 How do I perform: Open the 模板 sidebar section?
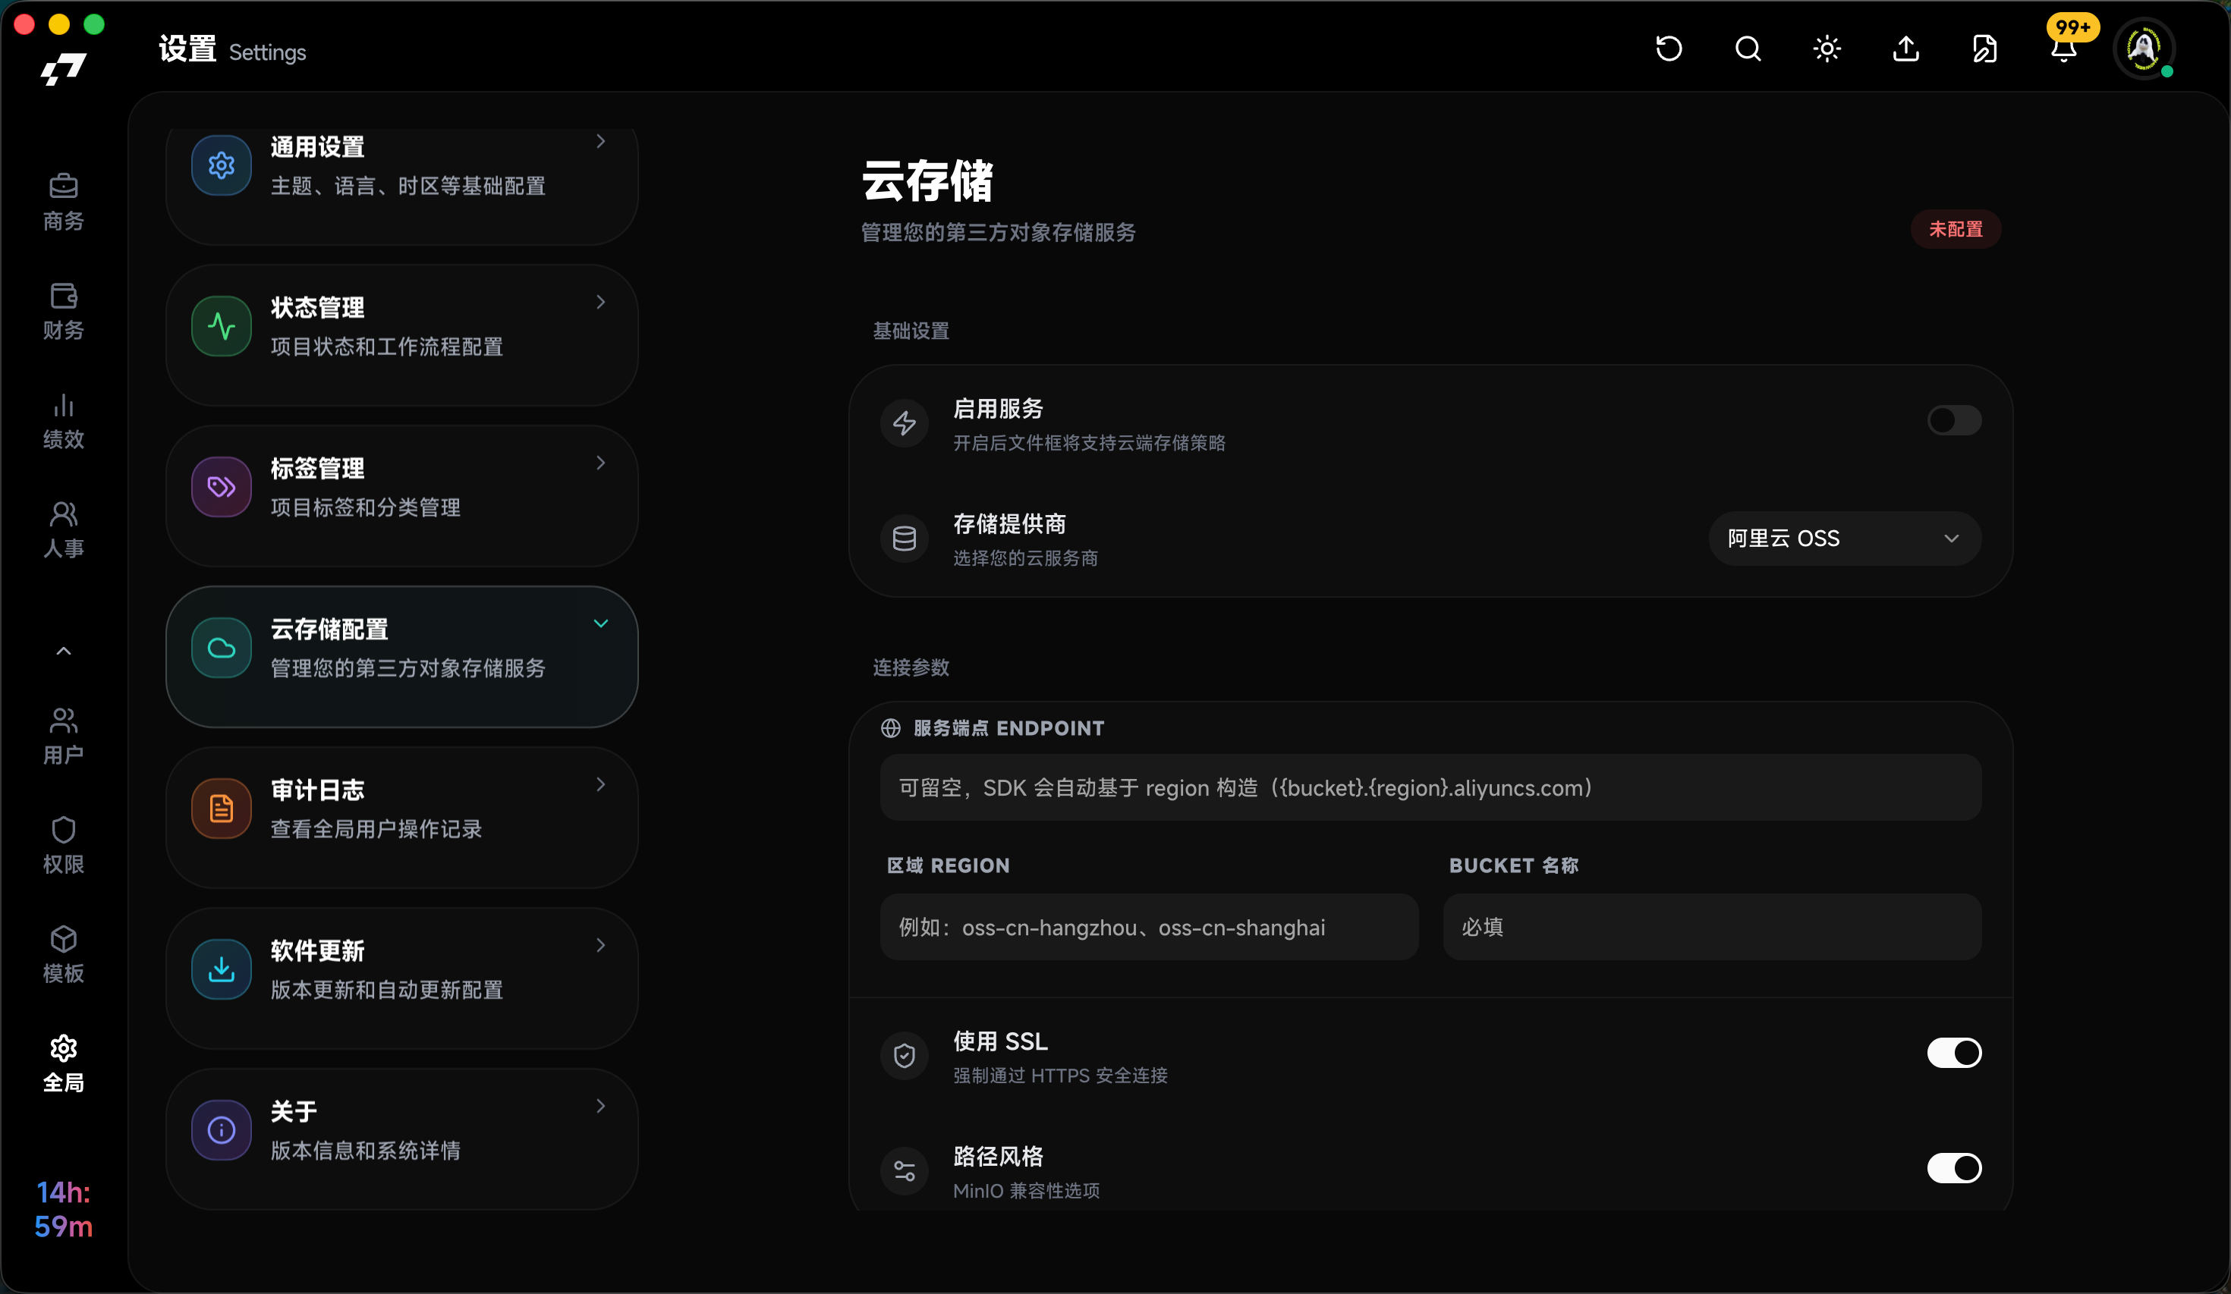pos(63,954)
